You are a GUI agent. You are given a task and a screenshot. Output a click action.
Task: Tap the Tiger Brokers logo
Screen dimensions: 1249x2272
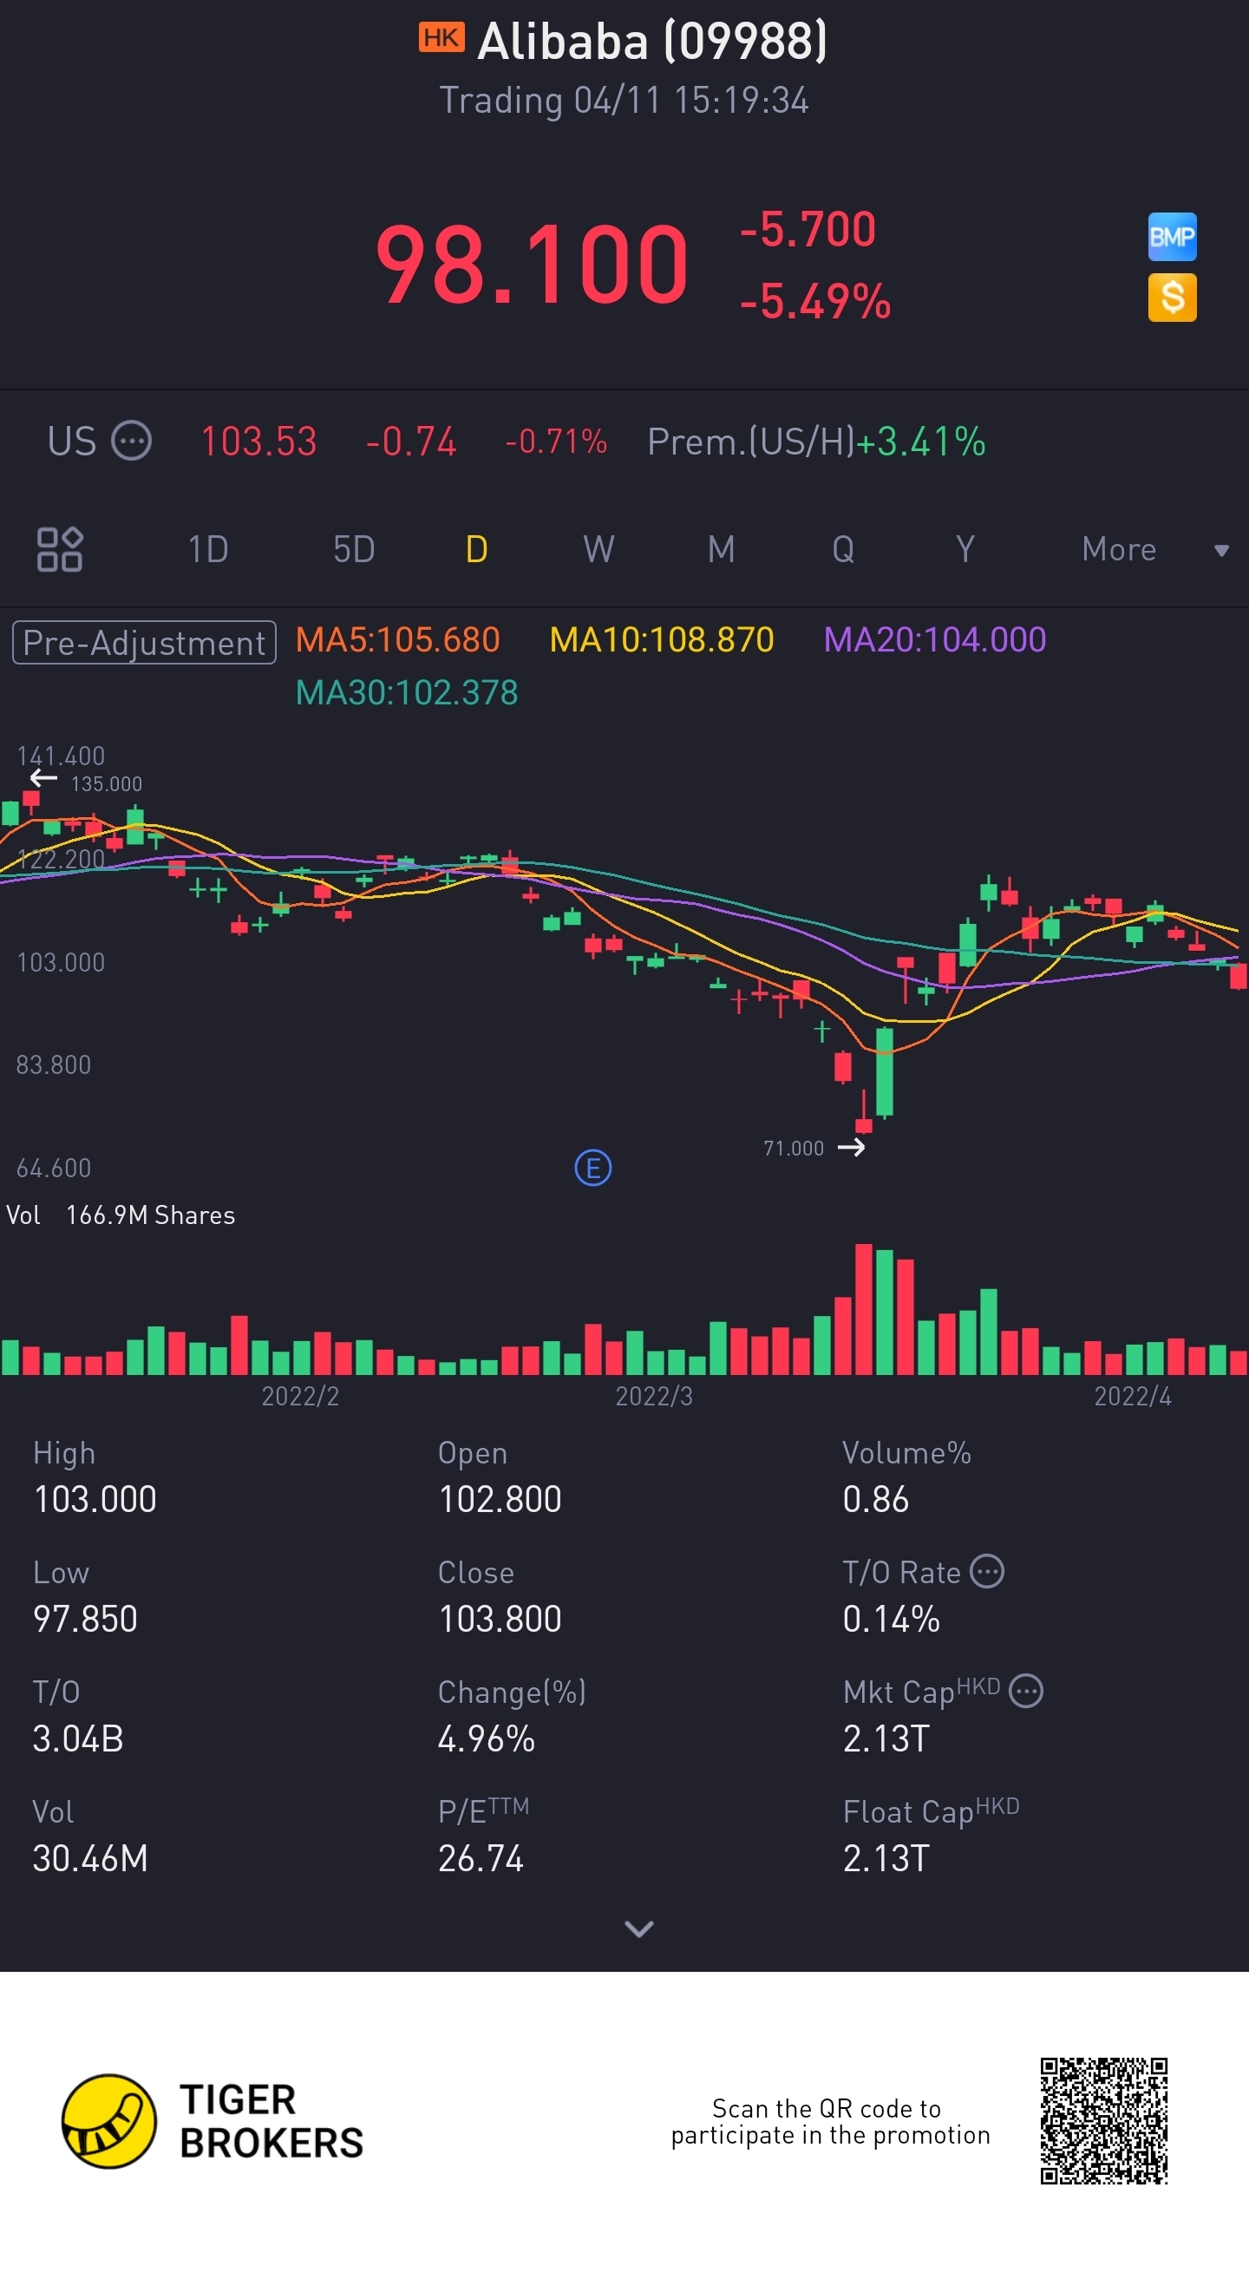[213, 2121]
